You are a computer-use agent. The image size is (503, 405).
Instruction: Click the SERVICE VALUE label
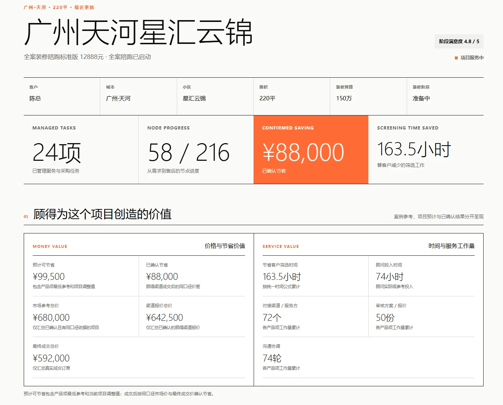281,246
